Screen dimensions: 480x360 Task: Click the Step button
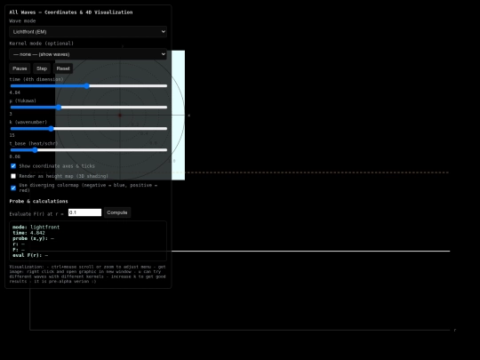[x=42, y=68]
